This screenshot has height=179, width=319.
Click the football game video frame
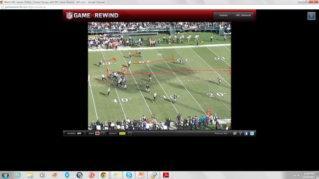click(159, 76)
